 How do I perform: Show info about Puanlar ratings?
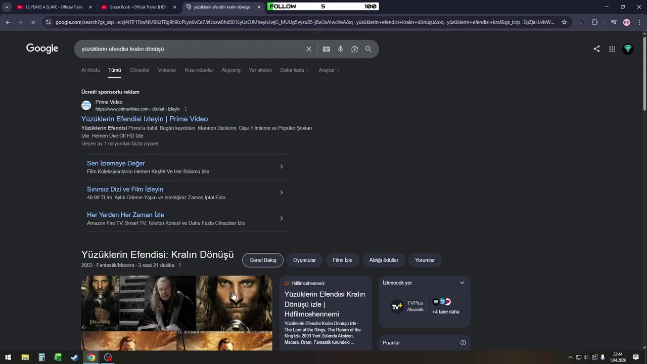click(x=463, y=343)
